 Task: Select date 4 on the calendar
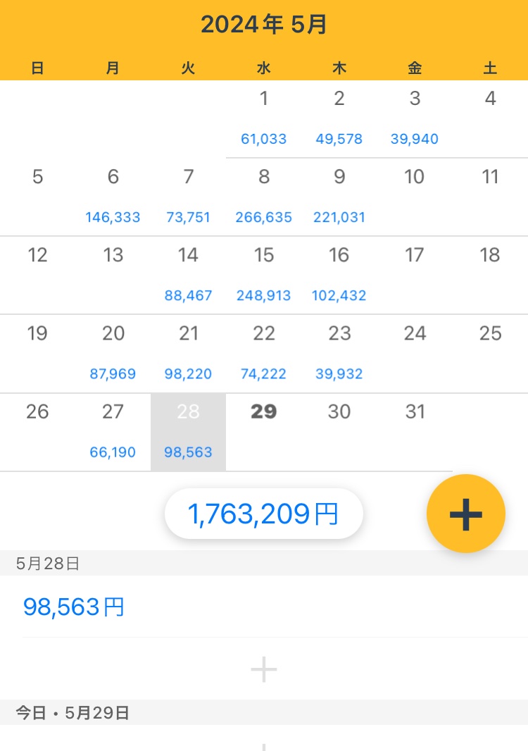click(x=490, y=119)
